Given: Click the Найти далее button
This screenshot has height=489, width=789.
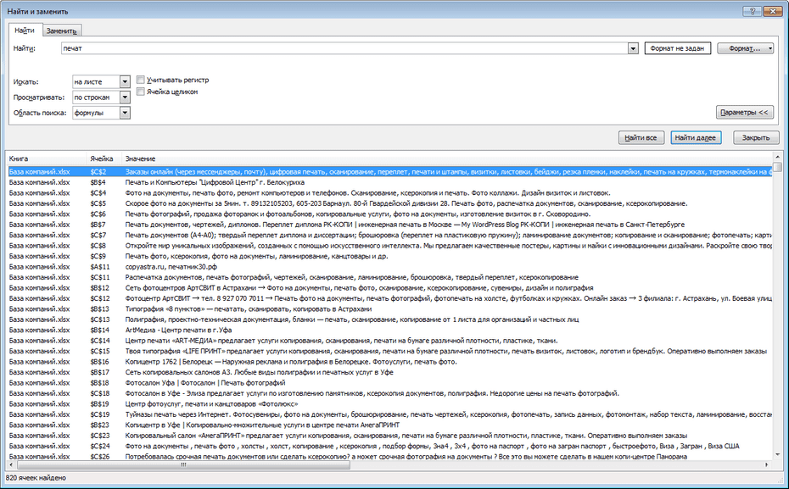Looking at the screenshot, I should coord(696,137).
